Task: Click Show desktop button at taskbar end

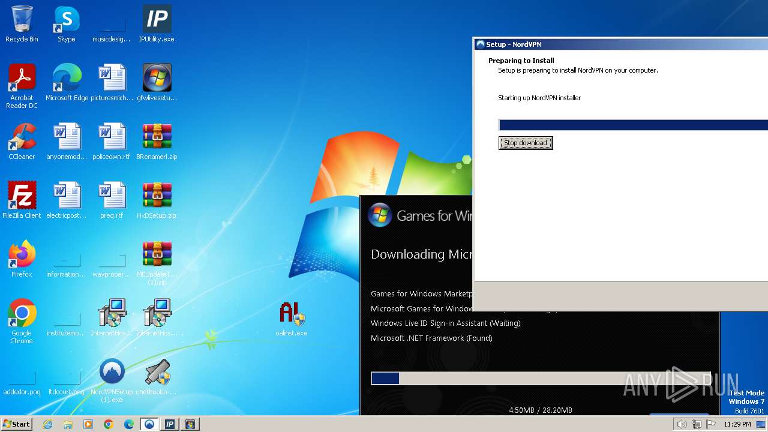Action: 761,424
